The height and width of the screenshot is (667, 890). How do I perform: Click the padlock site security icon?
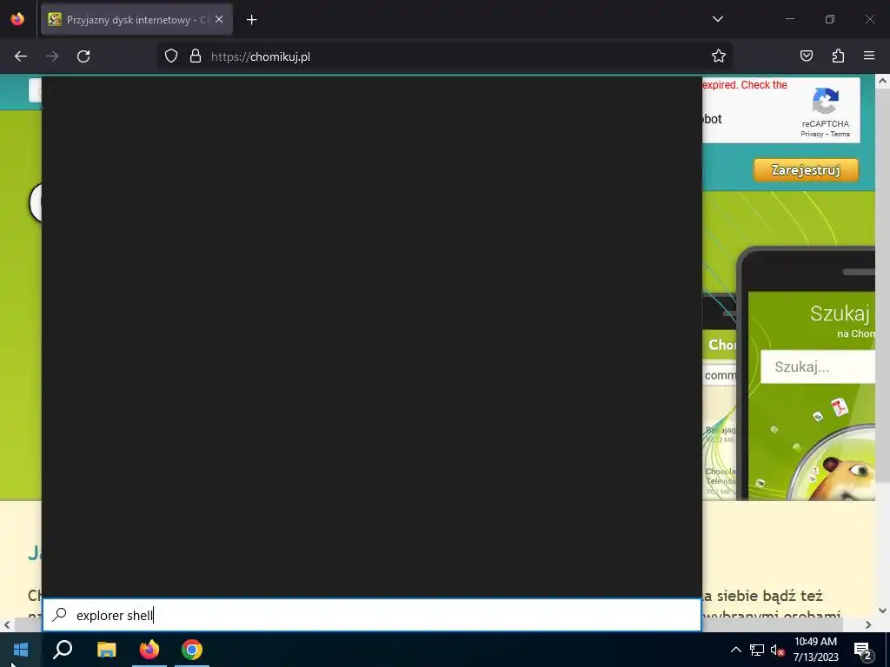pos(196,56)
